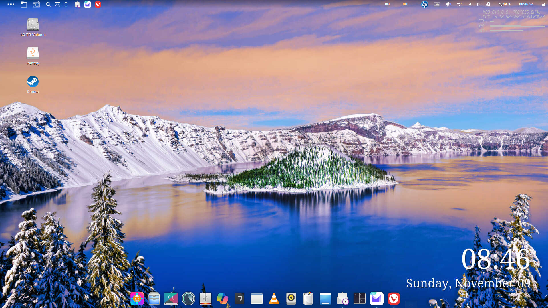Image resolution: width=548 pixels, height=308 pixels.
Task: Open the notification bell indicator
Action: (448, 4)
